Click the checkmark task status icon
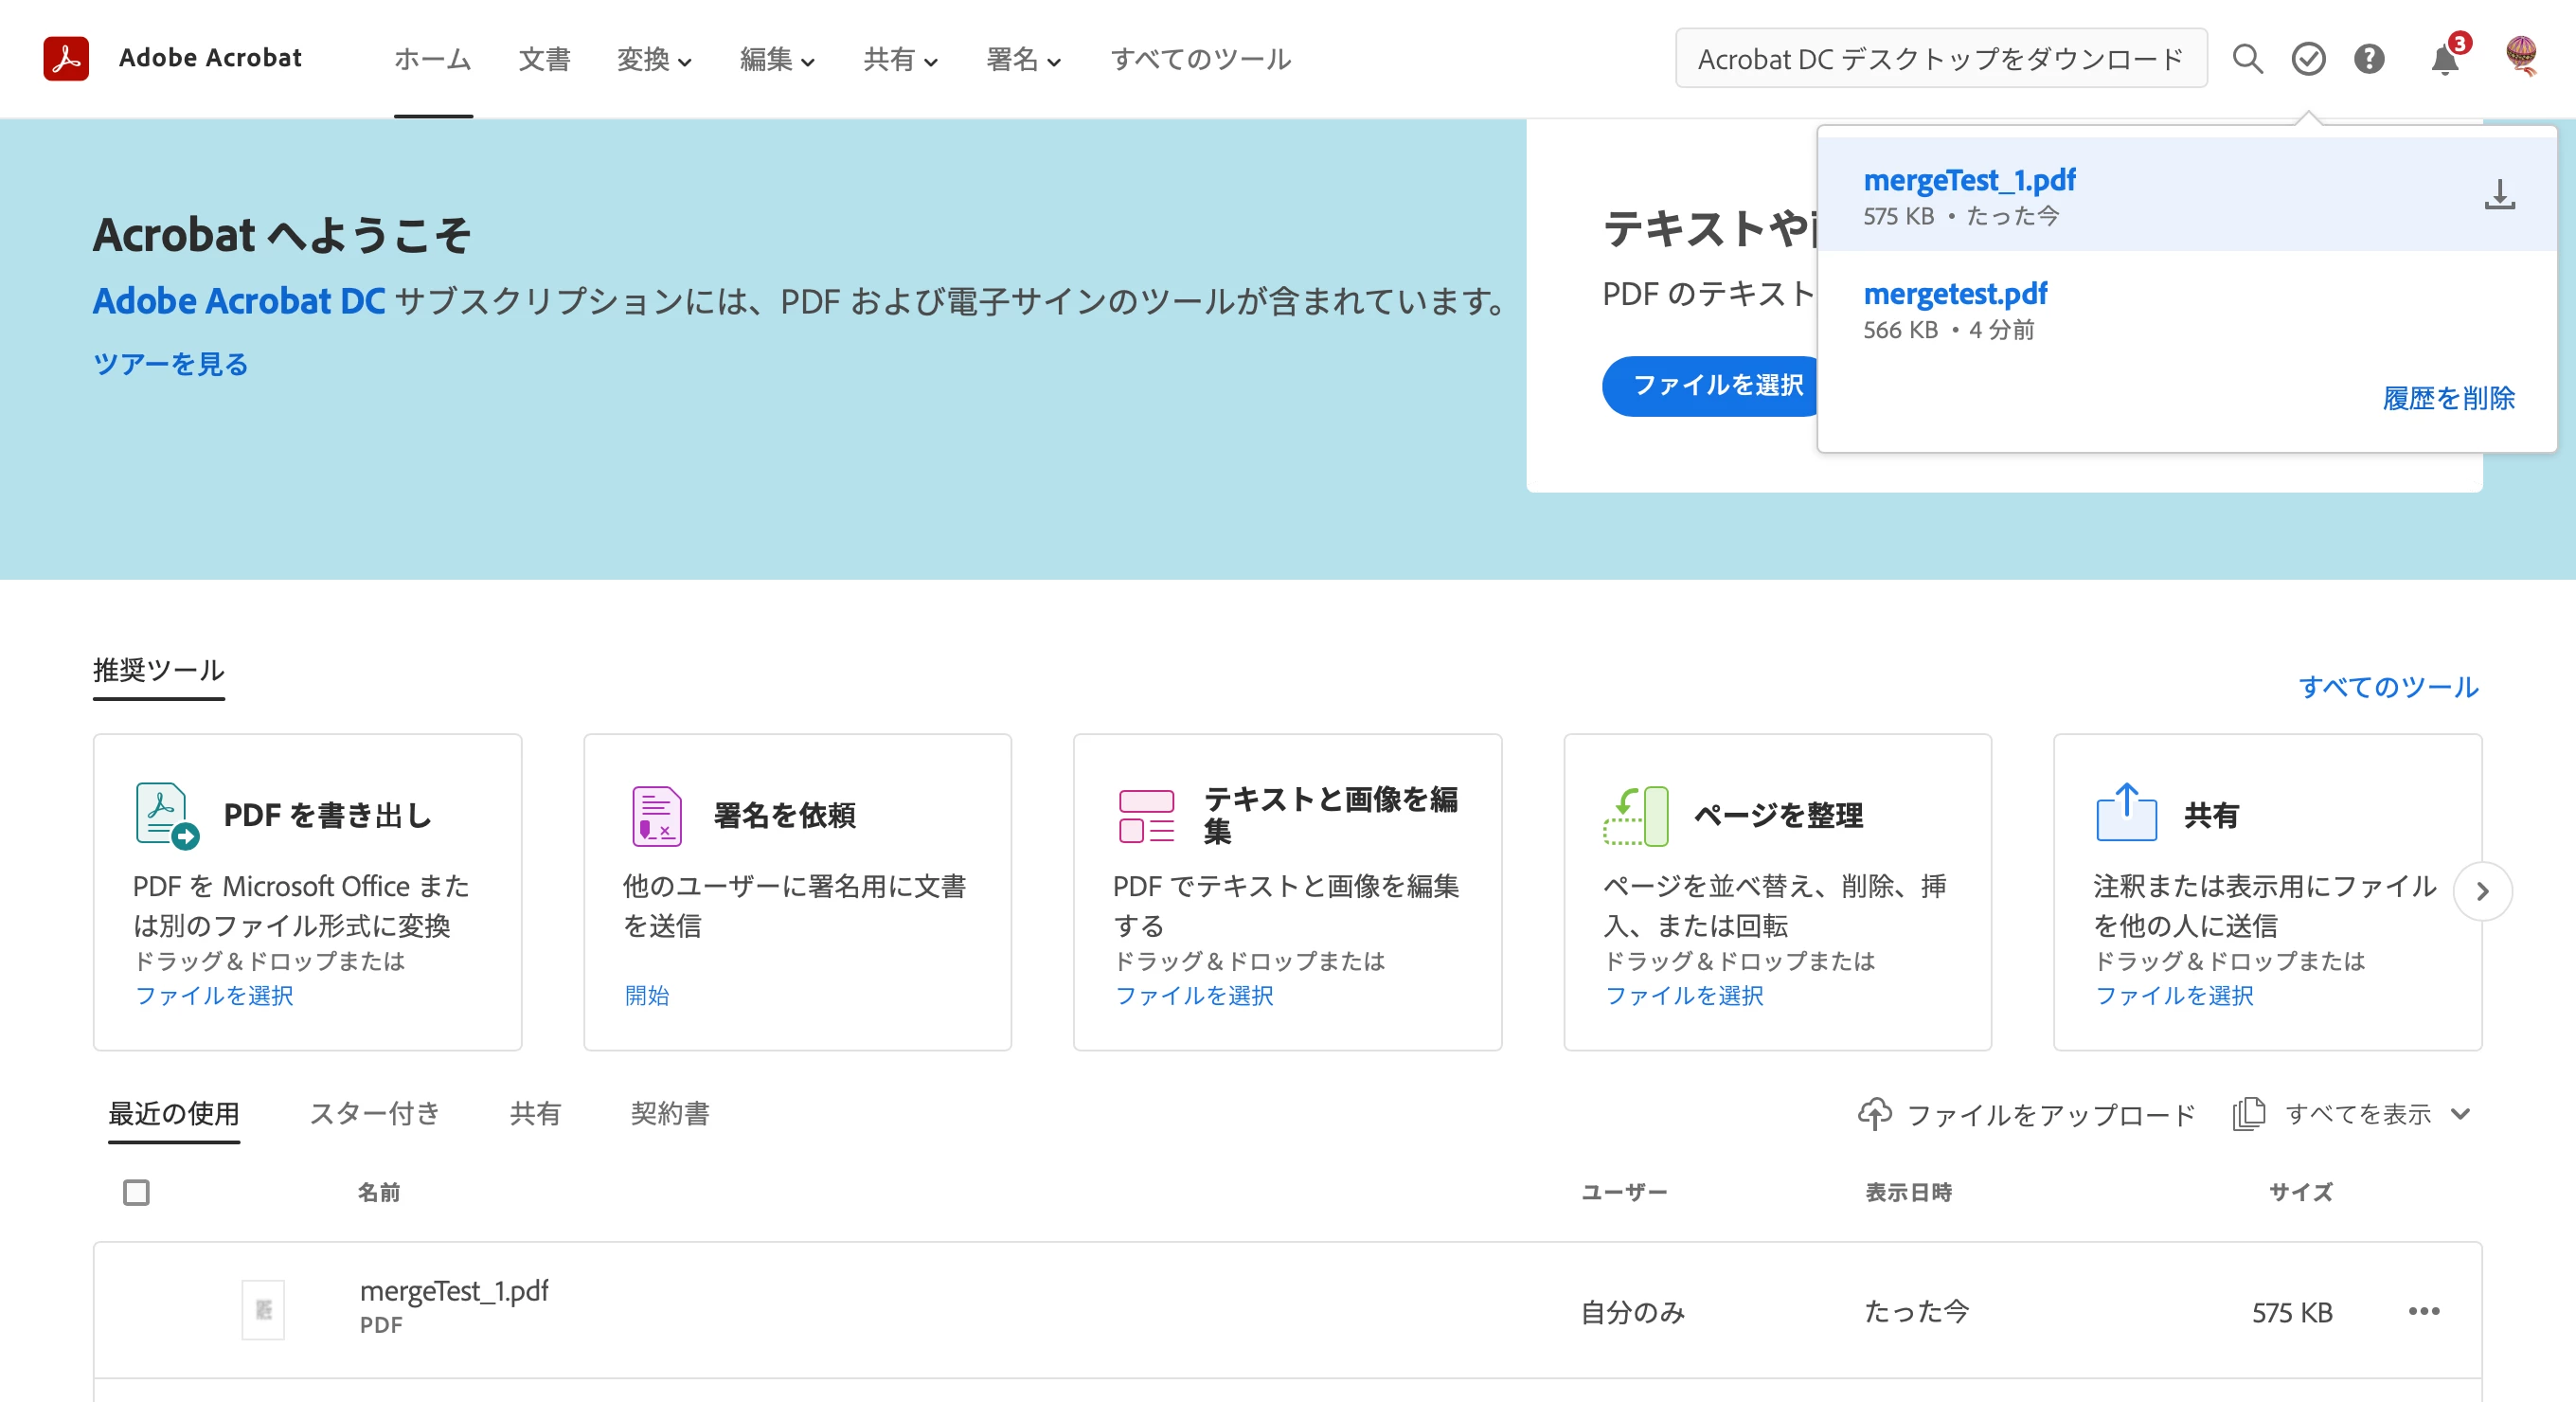Screen dimensions: 2576x1402 (2308, 59)
